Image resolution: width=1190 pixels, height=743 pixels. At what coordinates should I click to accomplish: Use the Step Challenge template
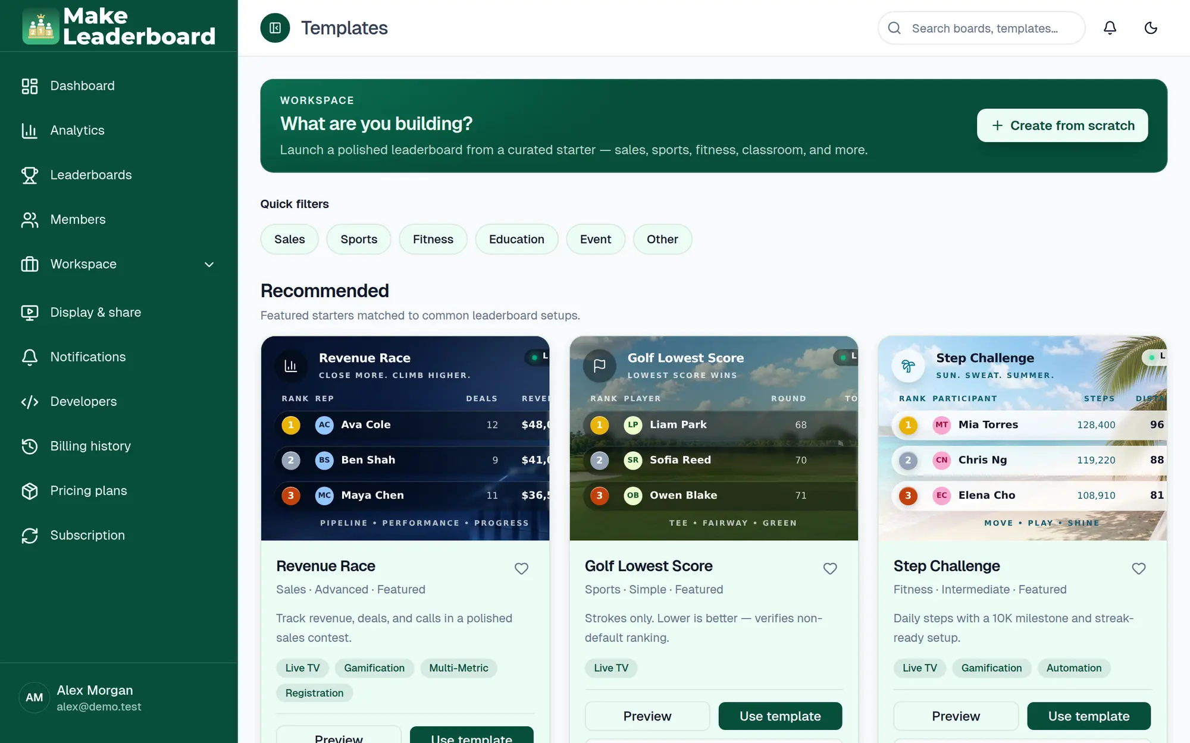(1089, 716)
